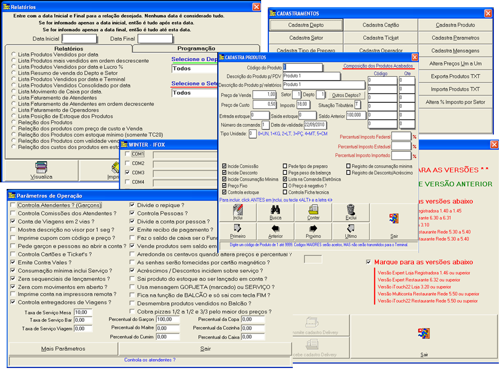Toggle Controla estoque checkbox in Cadastra Produtos

pos(224,192)
